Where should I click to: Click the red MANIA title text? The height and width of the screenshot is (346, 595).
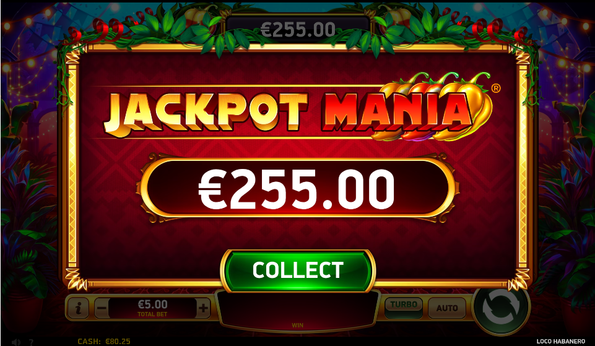point(399,112)
